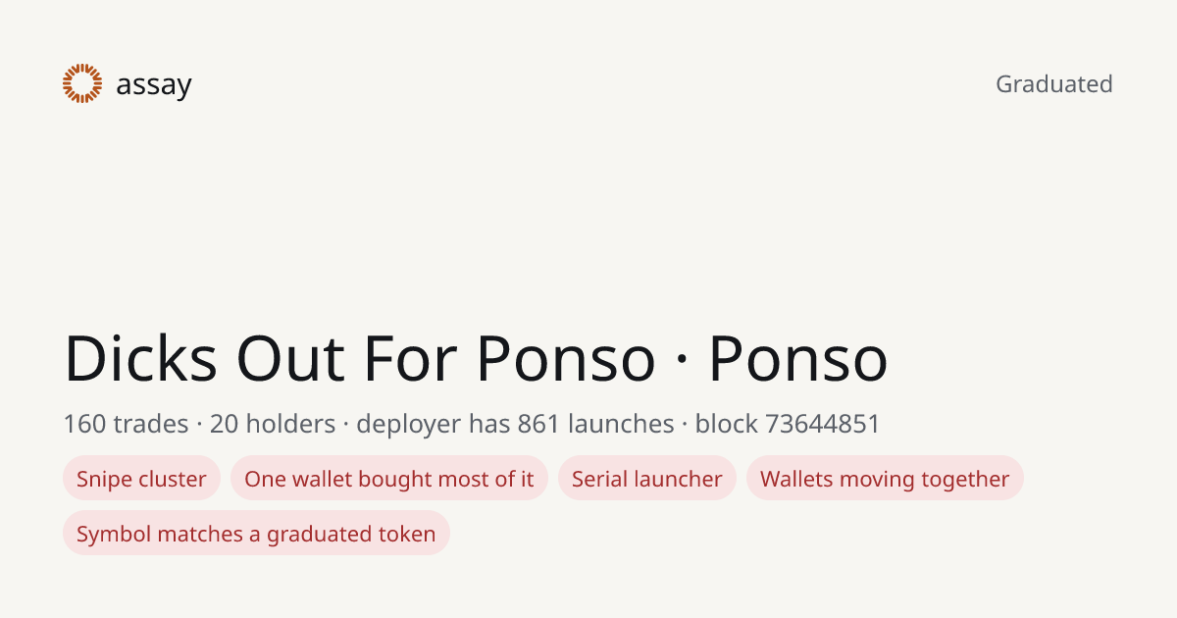Select the number 73644851
The height and width of the screenshot is (618, 1177).
point(823,424)
